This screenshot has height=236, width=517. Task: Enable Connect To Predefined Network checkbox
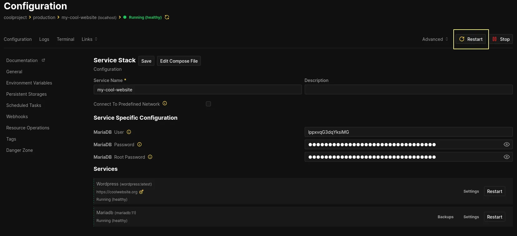208,104
